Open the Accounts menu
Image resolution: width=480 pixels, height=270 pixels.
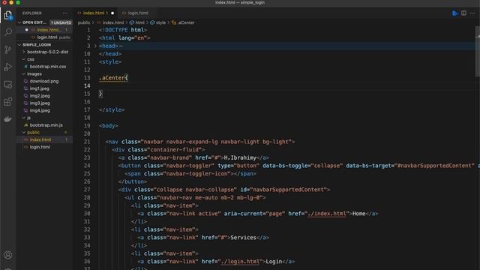pos(8,255)
